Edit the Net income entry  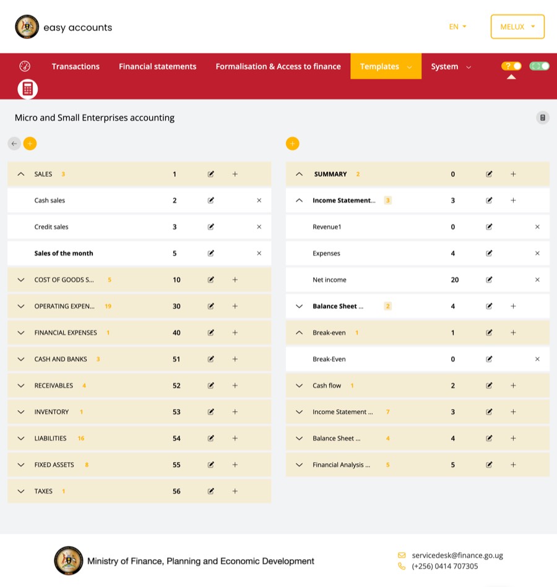[489, 280]
